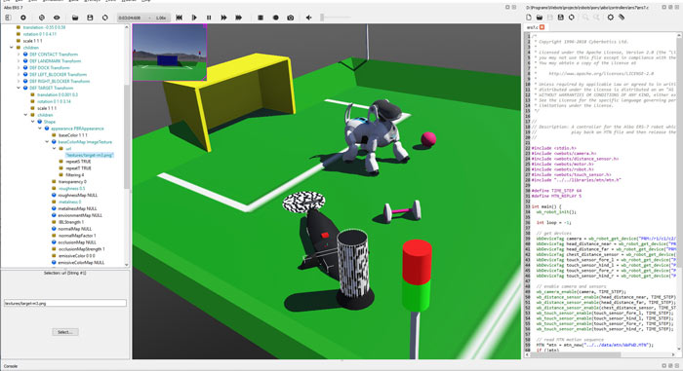The height and width of the screenshot is (371, 683).
Task: Take a screenshot with the camera icon
Action: pyautogui.click(x=290, y=18)
